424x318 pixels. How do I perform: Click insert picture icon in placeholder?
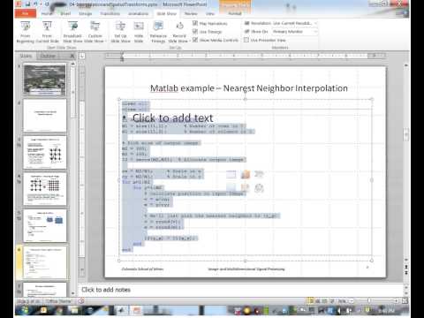231,188
